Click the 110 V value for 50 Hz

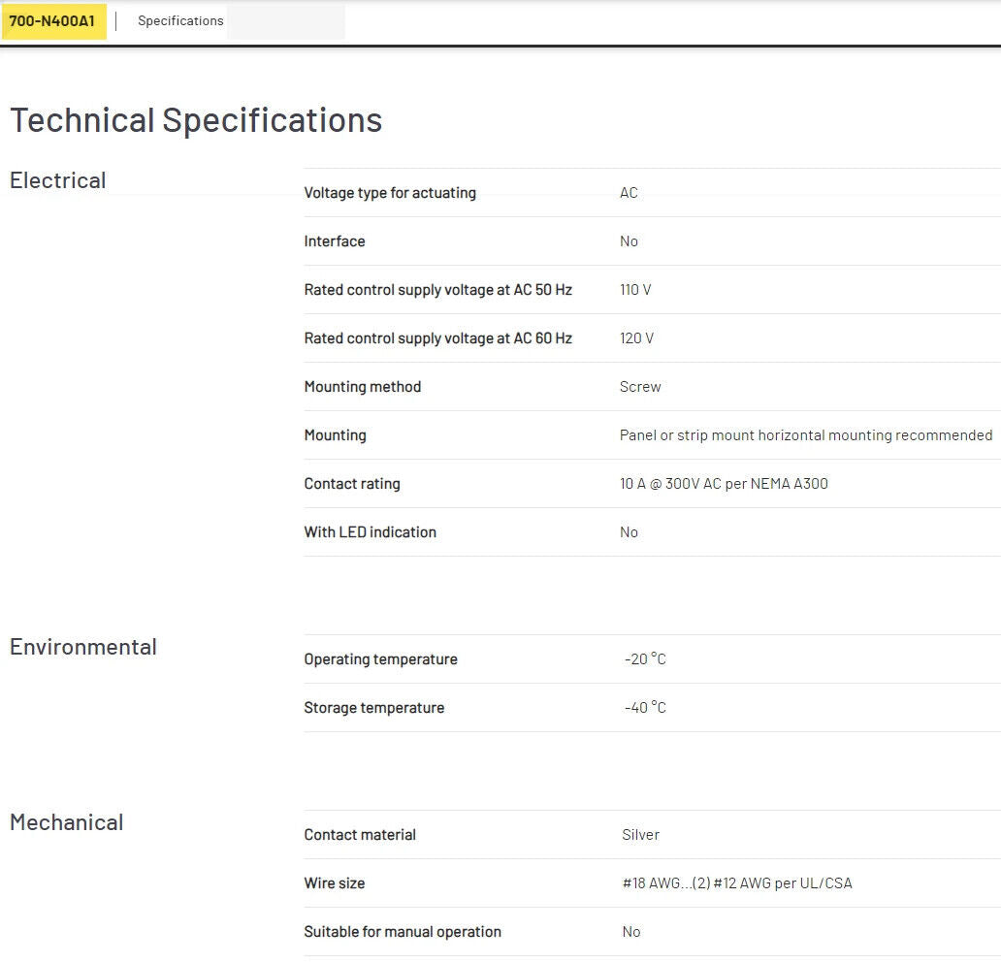point(635,290)
